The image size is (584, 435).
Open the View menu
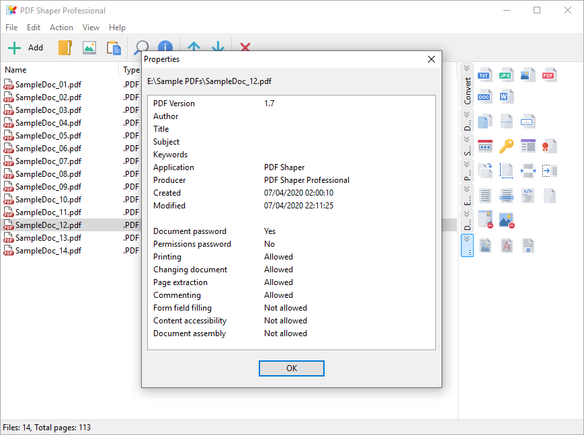[91, 27]
